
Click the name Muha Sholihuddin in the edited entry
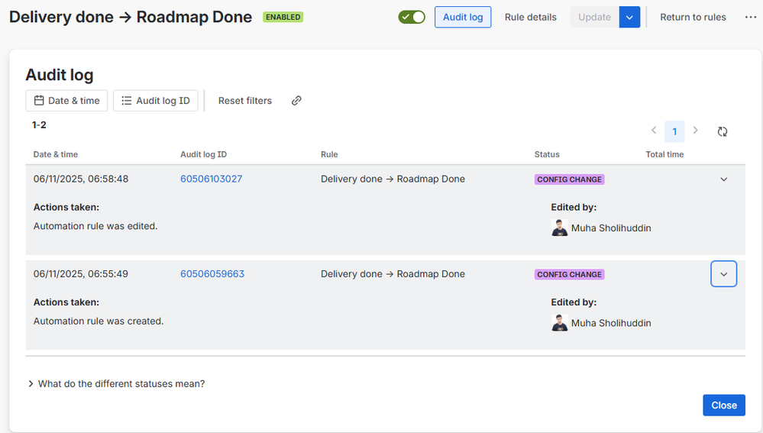pyautogui.click(x=611, y=228)
